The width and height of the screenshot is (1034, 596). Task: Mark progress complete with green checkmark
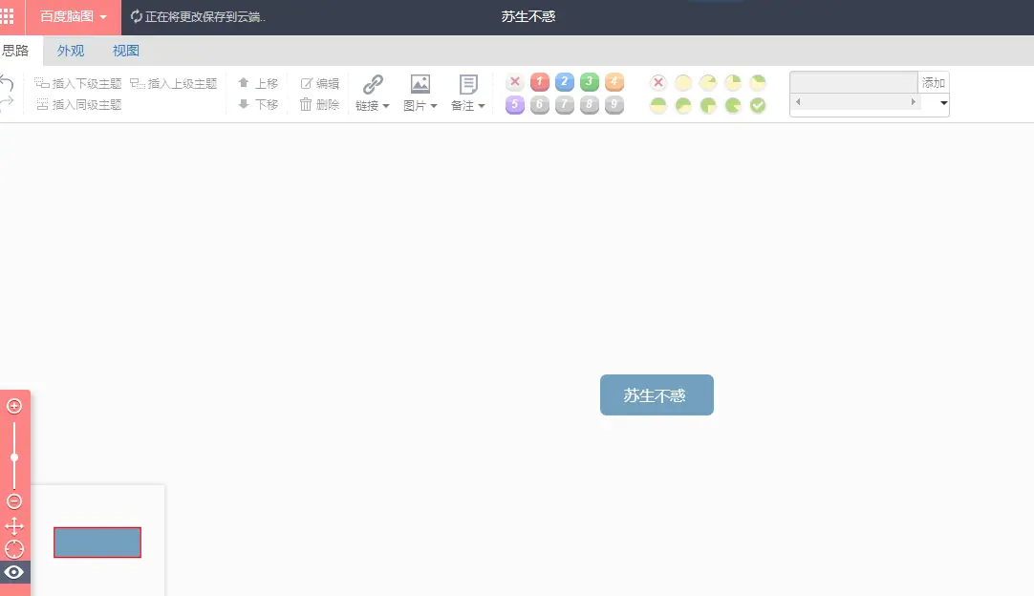point(759,105)
